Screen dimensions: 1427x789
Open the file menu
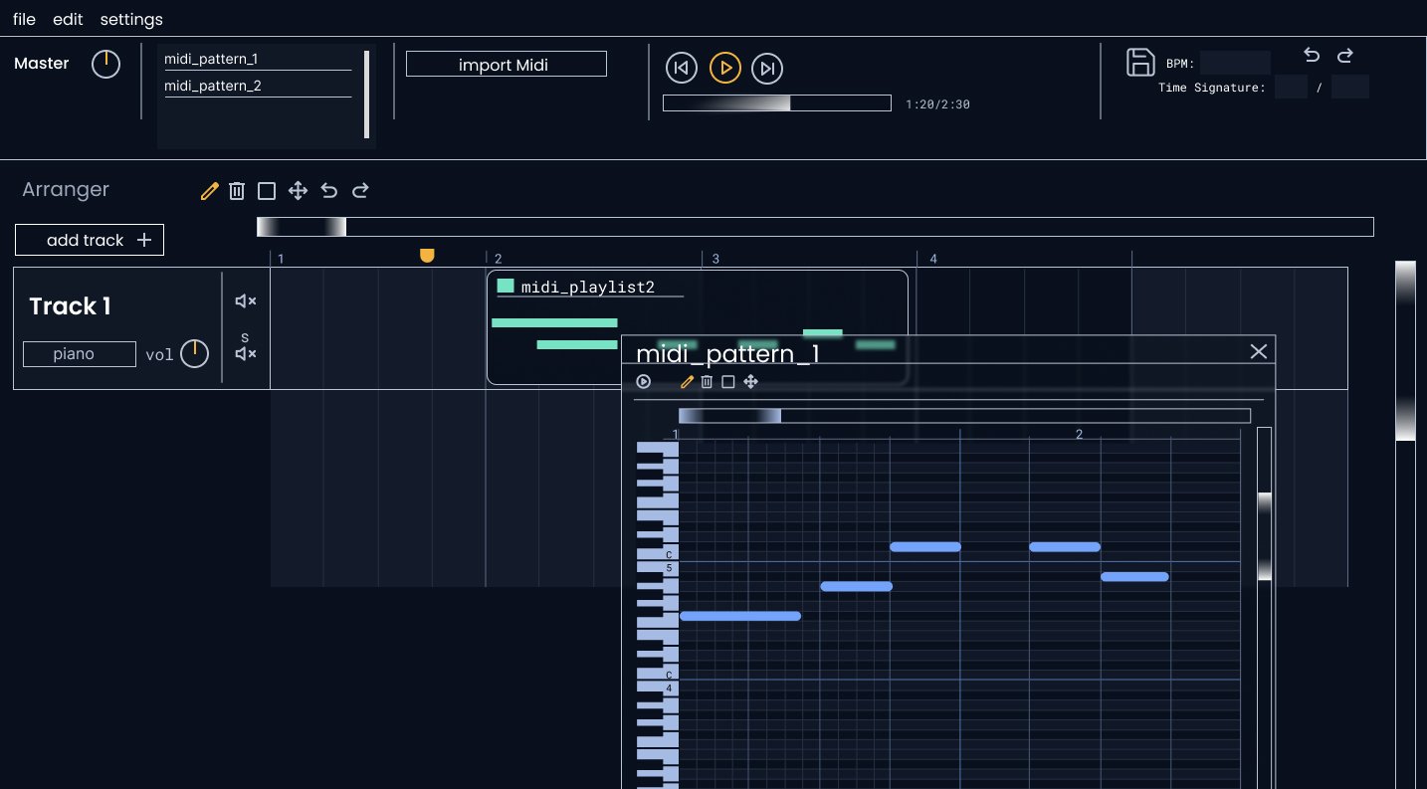24,20
